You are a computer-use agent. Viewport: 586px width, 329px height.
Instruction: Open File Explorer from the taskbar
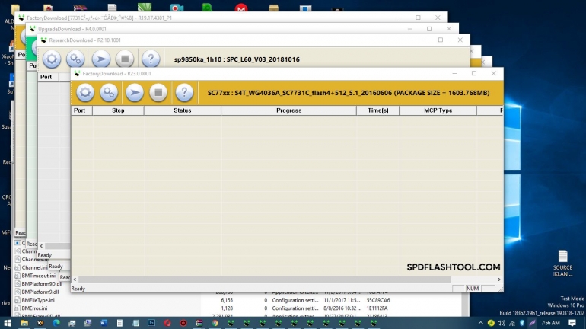pos(24,323)
